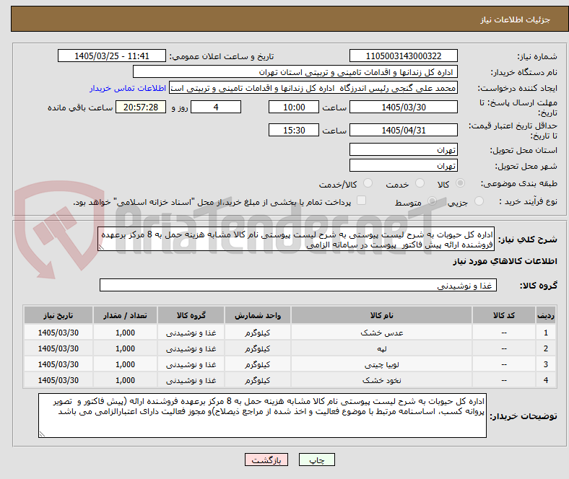Image resolution: width=569 pixels, height=479 pixels.
Task: Click the buyer organization name field
Action: click(x=295, y=72)
